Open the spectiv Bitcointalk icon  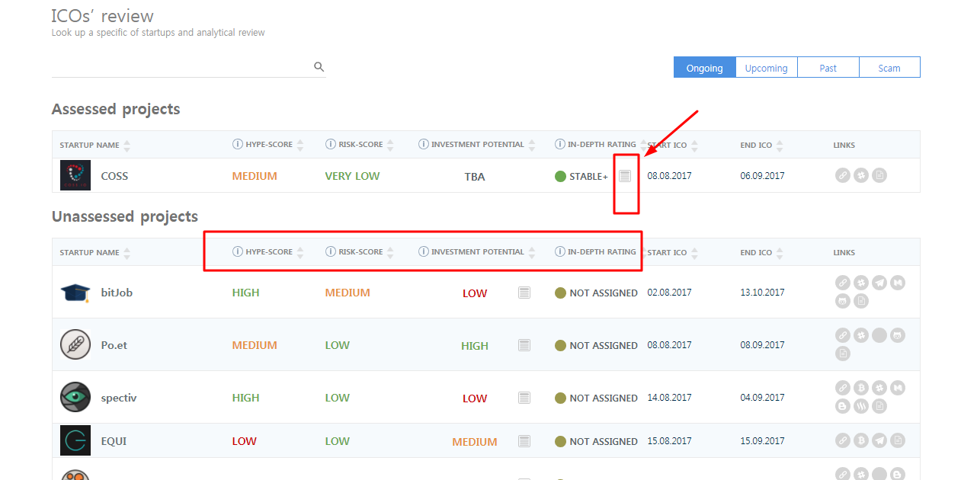(861, 388)
